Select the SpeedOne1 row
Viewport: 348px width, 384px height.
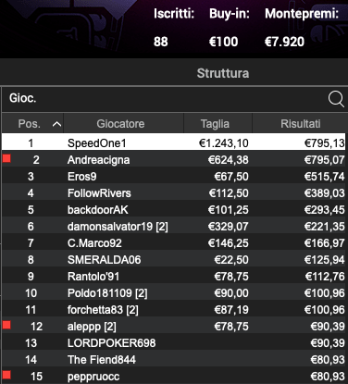(x=174, y=142)
